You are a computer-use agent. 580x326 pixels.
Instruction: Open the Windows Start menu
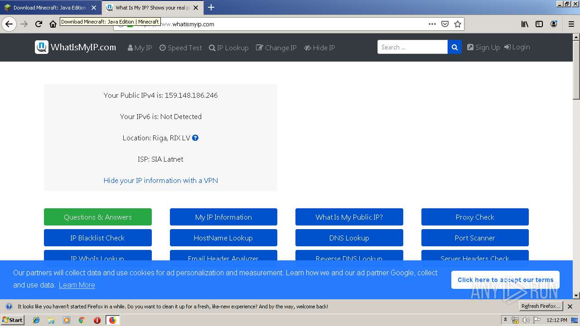pos(12,320)
